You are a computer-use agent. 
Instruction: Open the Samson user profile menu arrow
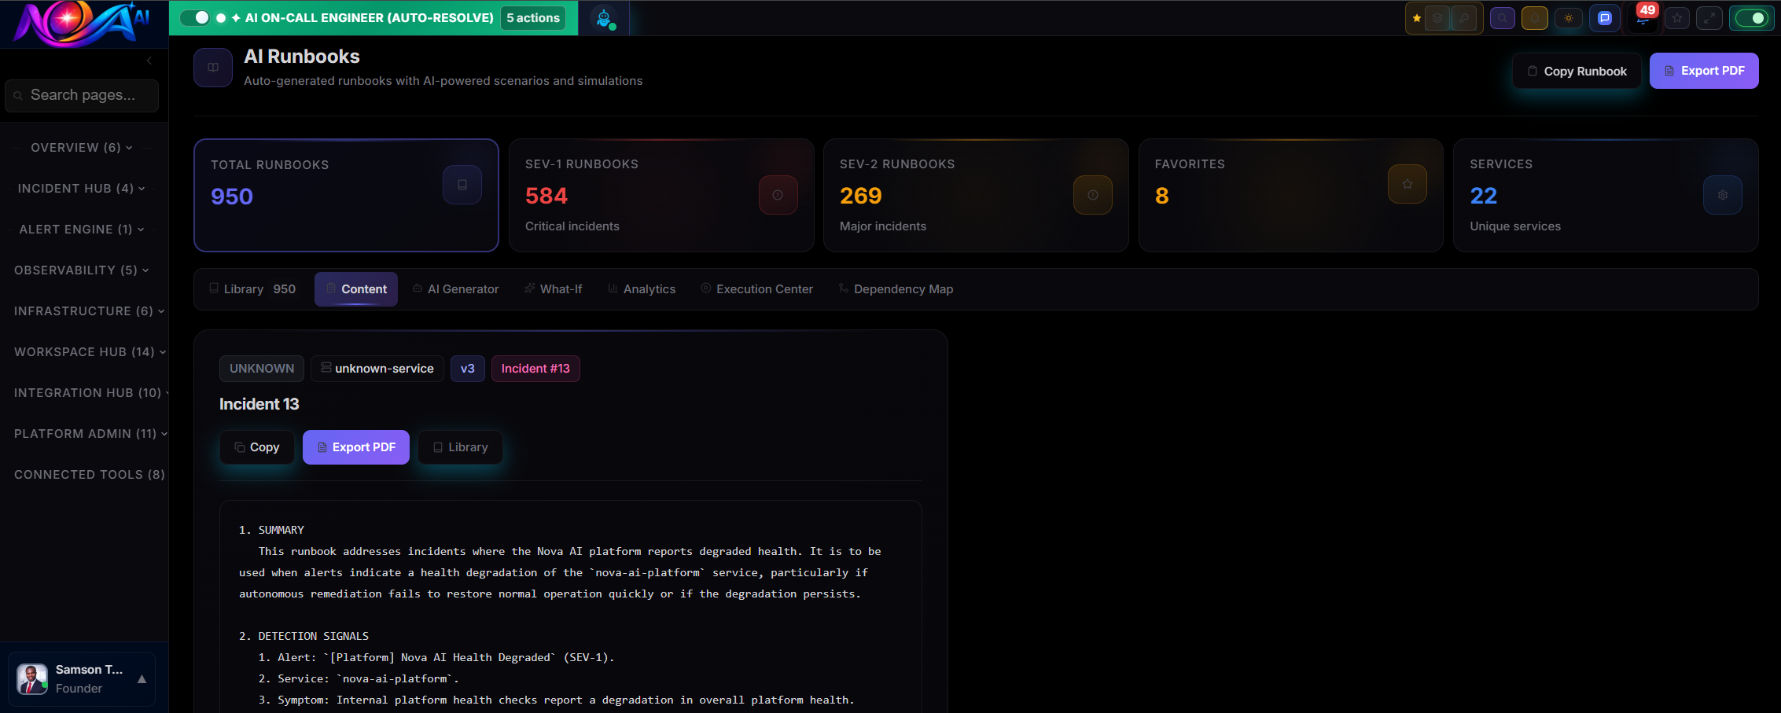(x=142, y=679)
